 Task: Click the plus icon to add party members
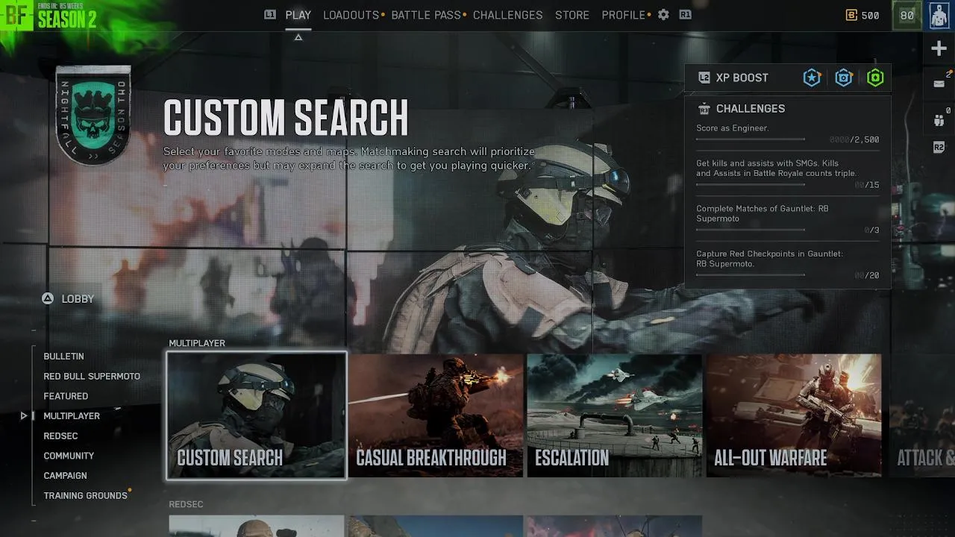tap(939, 48)
